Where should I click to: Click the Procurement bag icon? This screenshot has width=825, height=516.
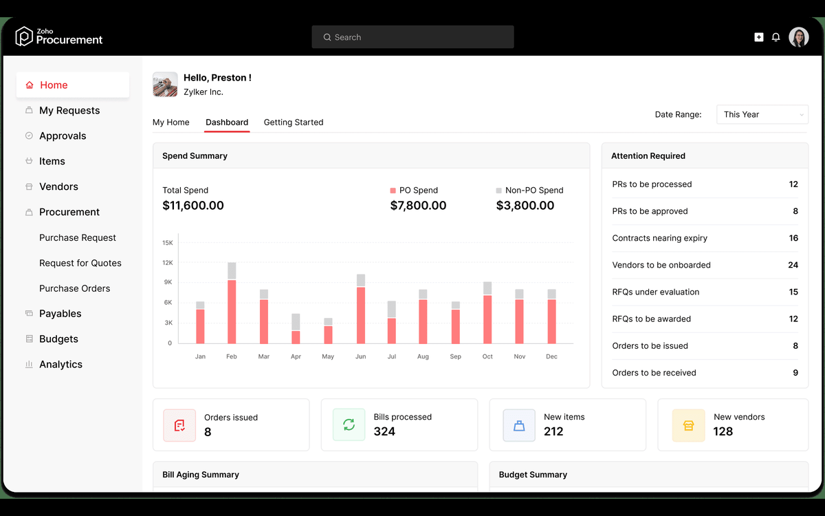pyautogui.click(x=29, y=212)
